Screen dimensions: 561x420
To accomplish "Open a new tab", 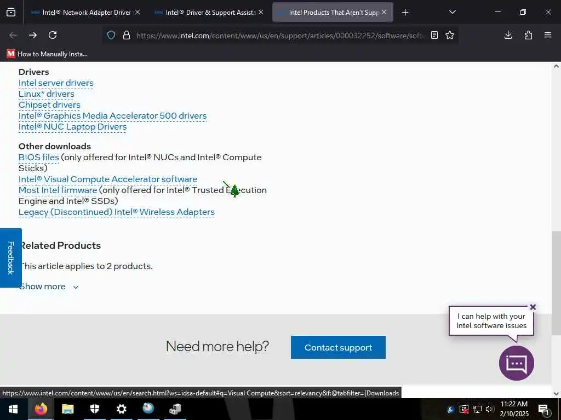I will [405, 13].
